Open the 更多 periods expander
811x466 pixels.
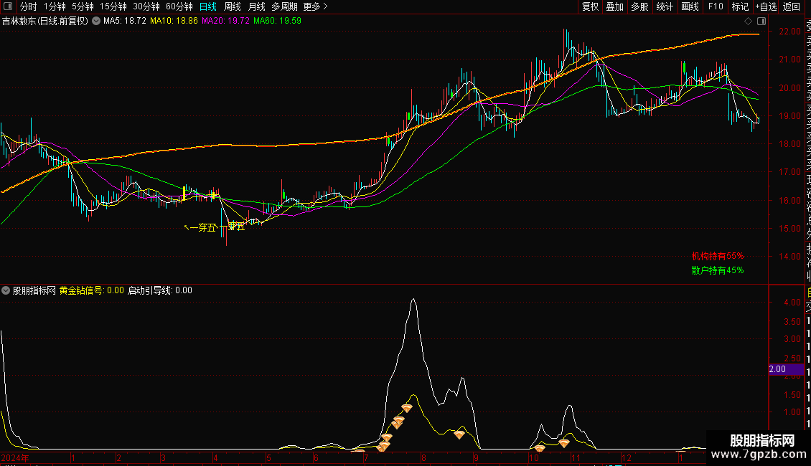pos(315,6)
